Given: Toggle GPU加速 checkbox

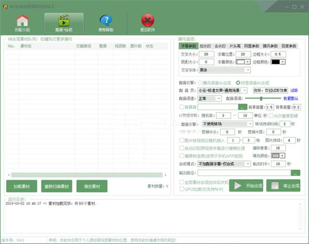Looking at the screenshot, I should point(181,189).
